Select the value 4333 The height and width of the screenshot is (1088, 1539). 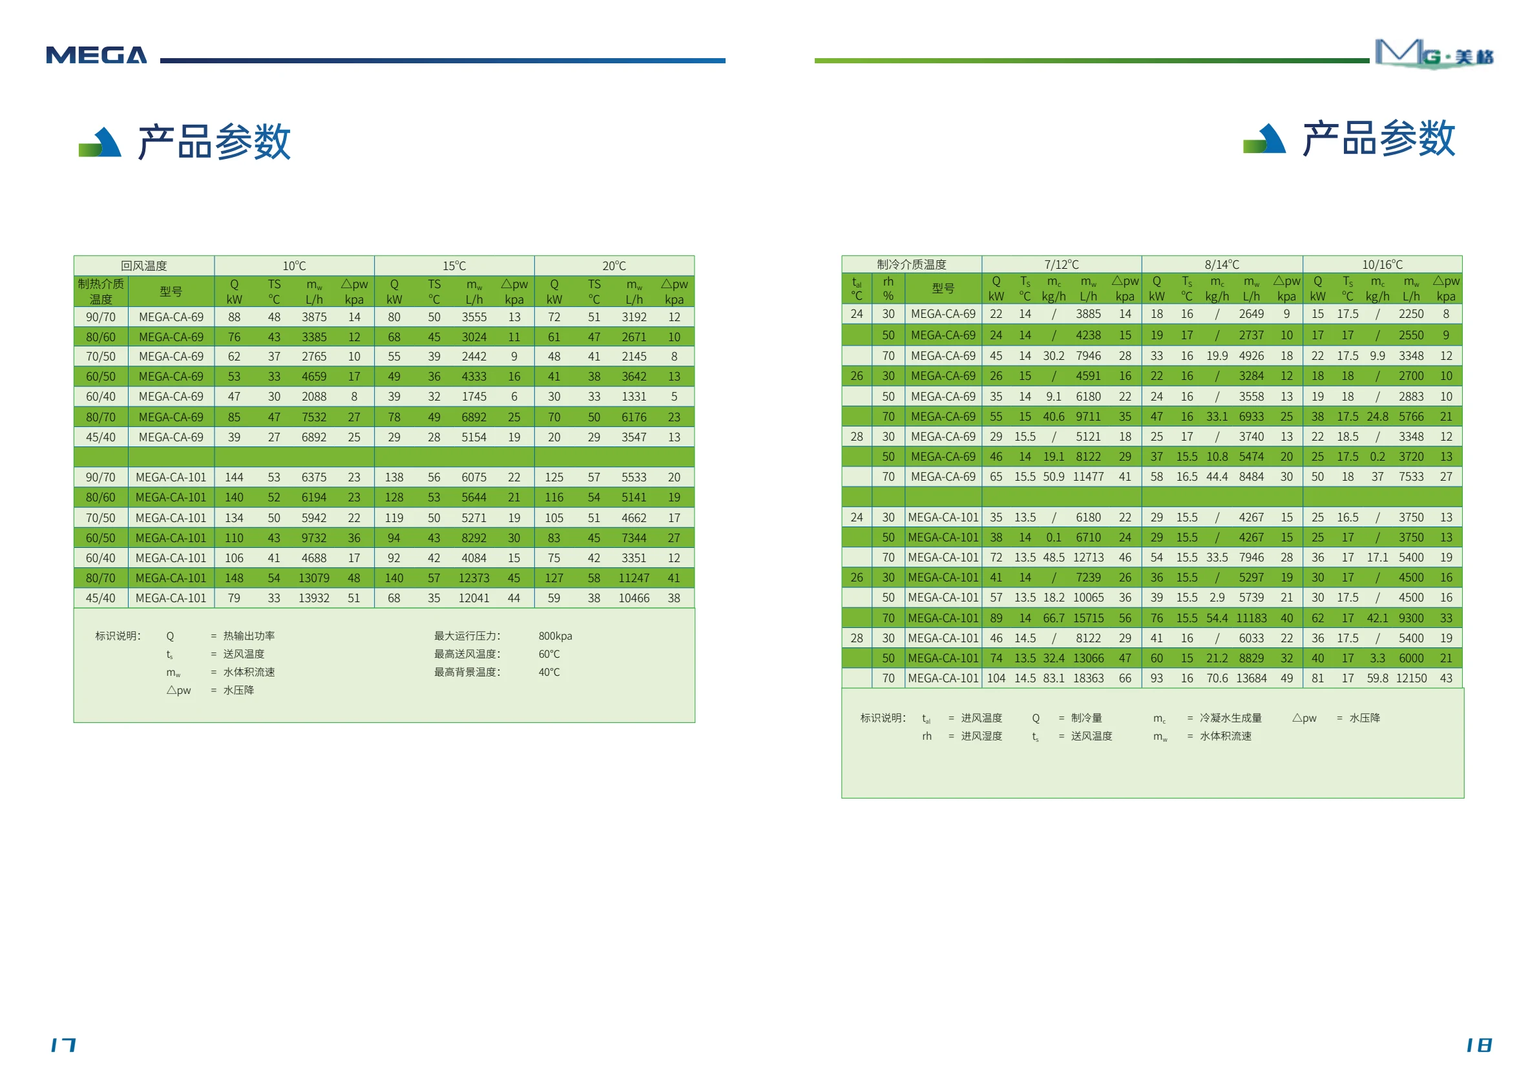point(474,377)
